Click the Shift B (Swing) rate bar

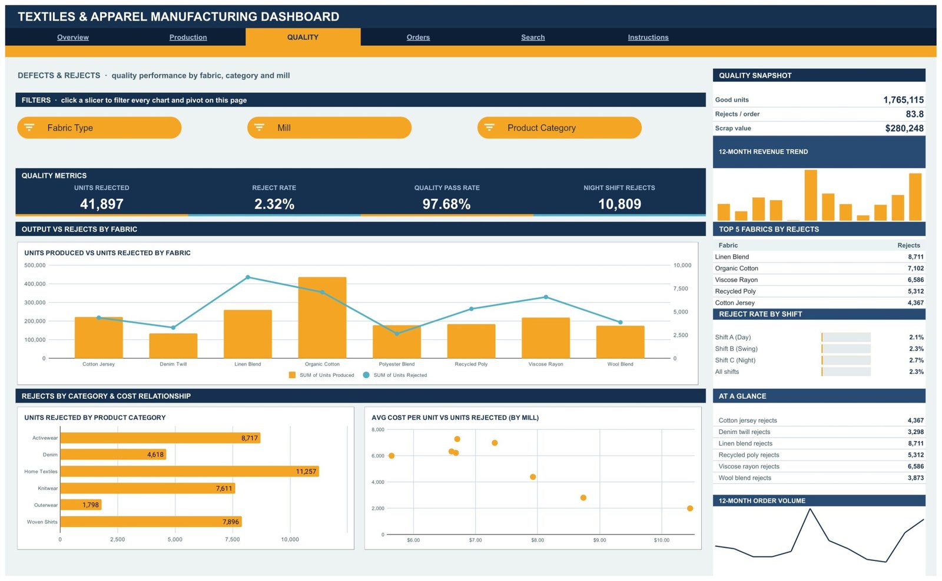click(x=846, y=349)
